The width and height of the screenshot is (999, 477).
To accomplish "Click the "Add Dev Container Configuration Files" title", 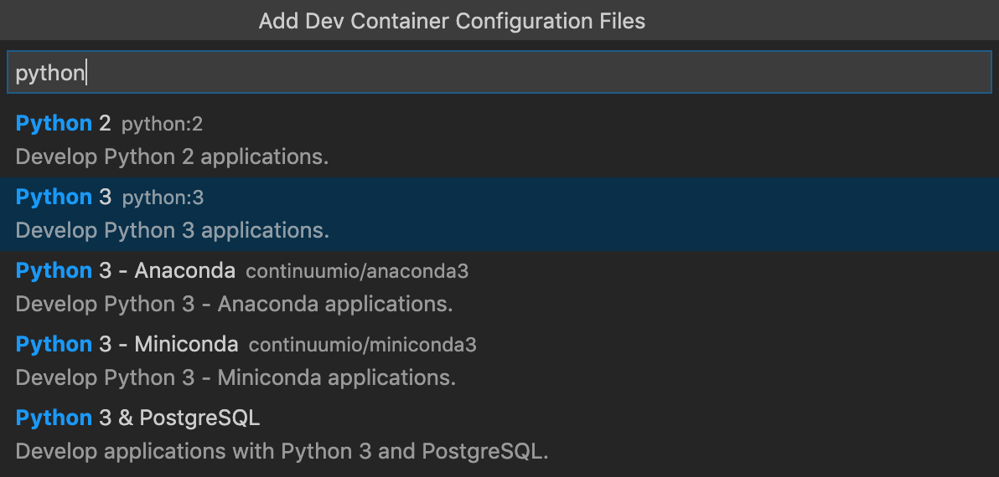I will pos(452,21).
